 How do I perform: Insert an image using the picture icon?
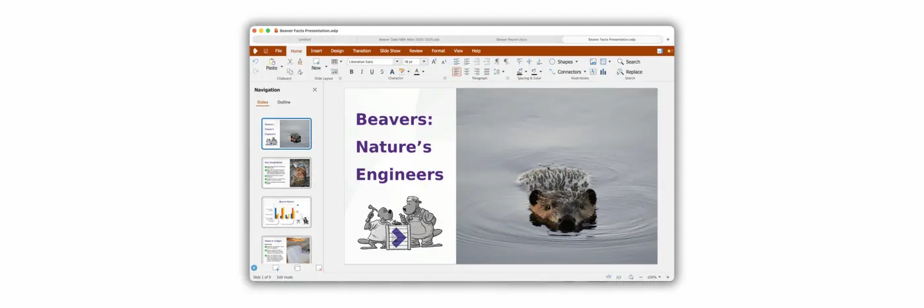593,61
